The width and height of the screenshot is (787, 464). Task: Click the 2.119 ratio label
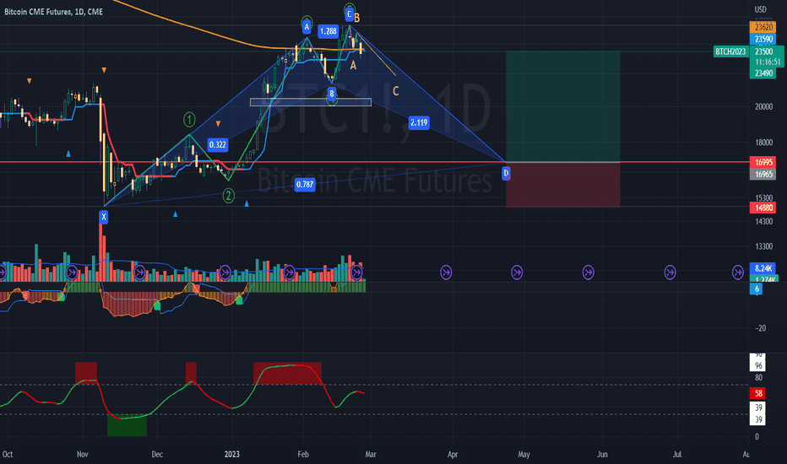(x=419, y=122)
